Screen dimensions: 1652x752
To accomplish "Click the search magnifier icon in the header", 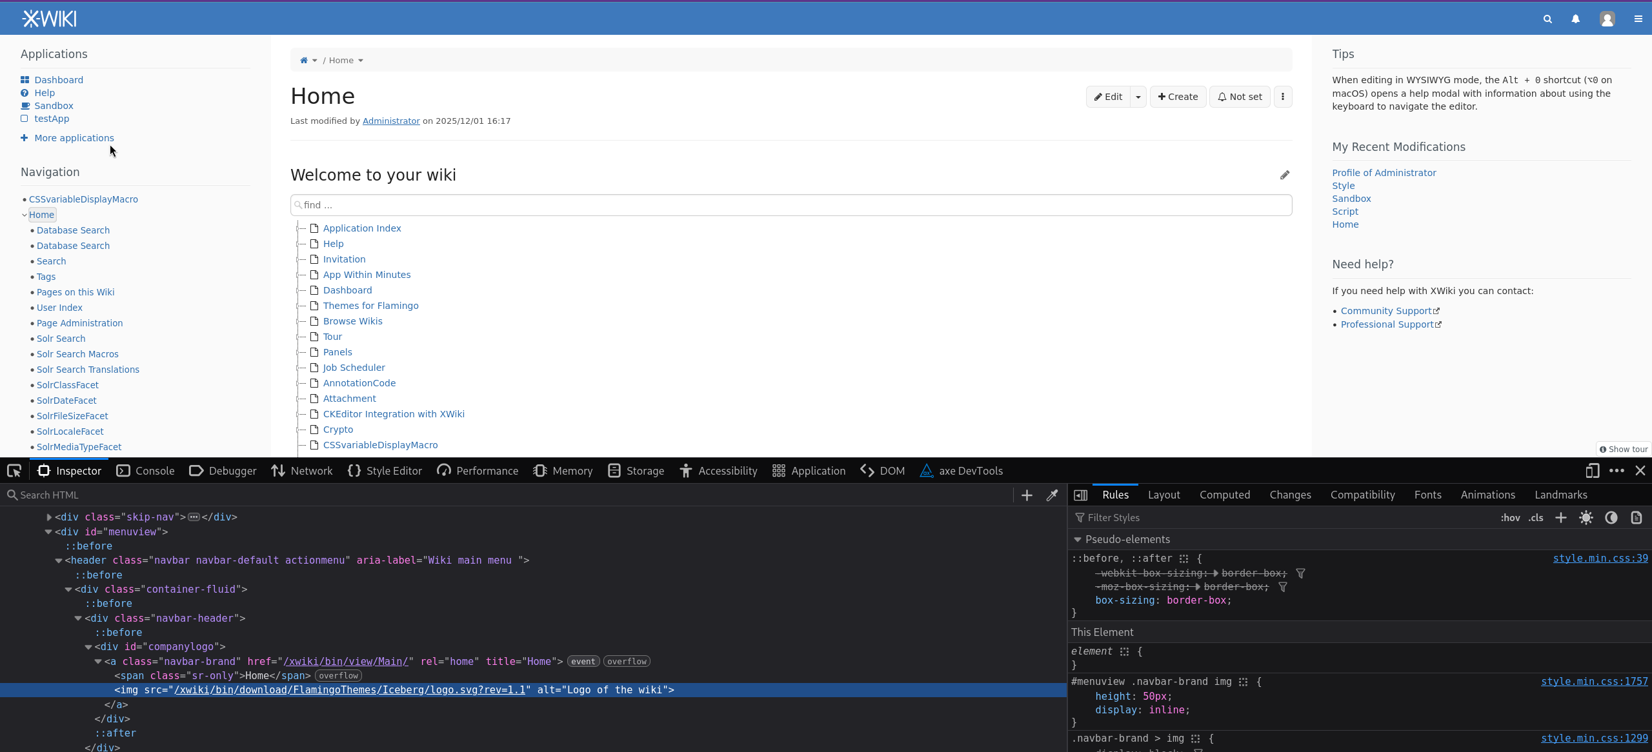I will pyautogui.click(x=1547, y=19).
